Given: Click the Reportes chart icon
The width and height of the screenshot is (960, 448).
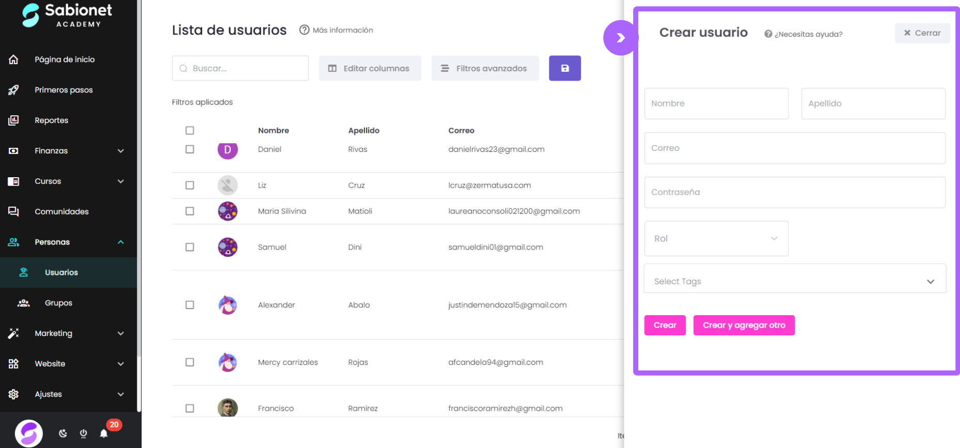Looking at the screenshot, I should tap(13, 120).
